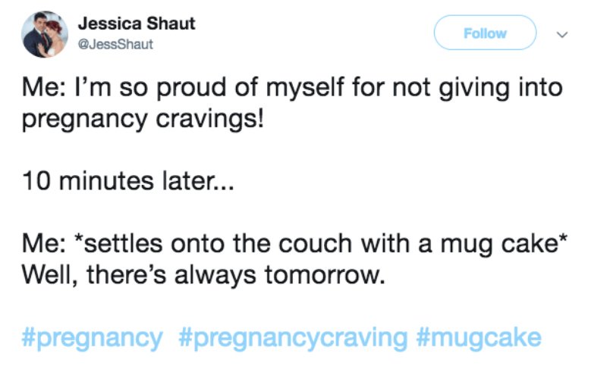
Task: Click the "10 minutes later..." line
Action: click(128, 181)
